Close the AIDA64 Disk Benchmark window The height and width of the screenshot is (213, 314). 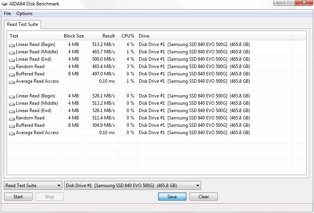point(304,2)
